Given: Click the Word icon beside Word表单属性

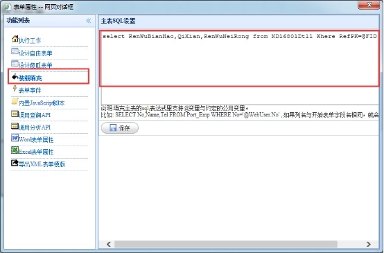Looking at the screenshot, I should pos(15,138).
